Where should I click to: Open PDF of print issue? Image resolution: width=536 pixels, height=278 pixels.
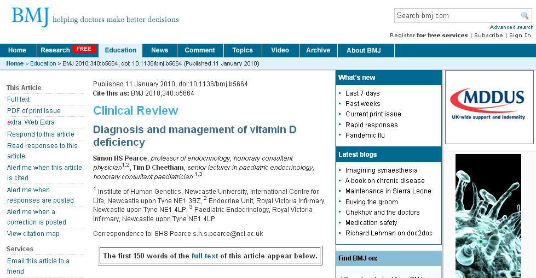pyautogui.click(x=34, y=111)
